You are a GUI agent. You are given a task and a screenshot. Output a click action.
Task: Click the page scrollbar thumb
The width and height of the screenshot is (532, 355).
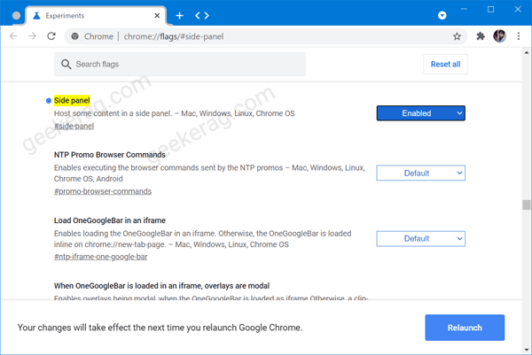point(526,205)
